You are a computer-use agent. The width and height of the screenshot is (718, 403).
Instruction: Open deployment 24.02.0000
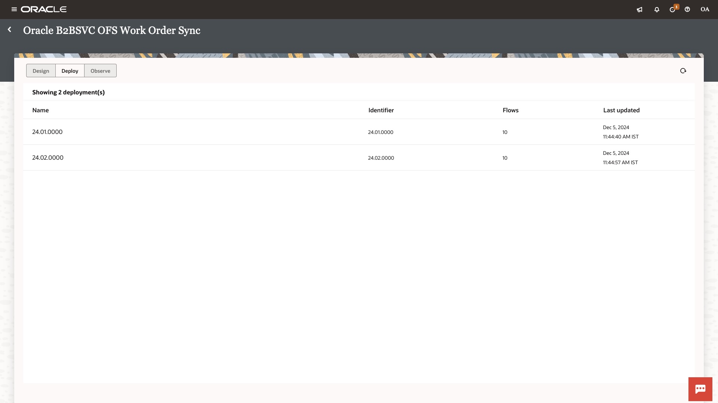[x=48, y=157]
